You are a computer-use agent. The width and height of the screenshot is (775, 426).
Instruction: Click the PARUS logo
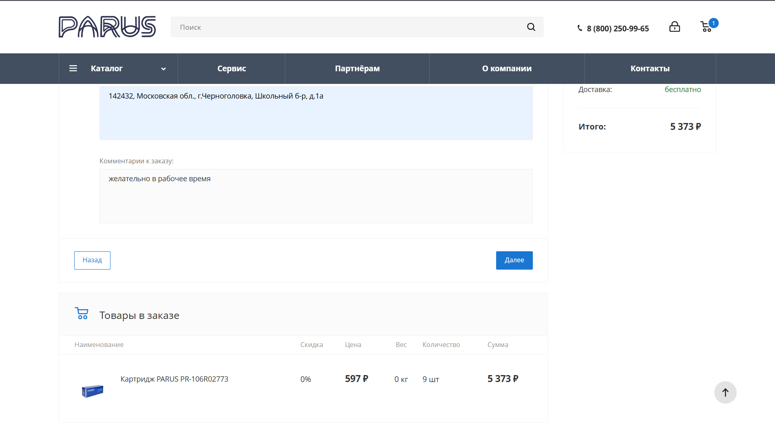coord(107,27)
